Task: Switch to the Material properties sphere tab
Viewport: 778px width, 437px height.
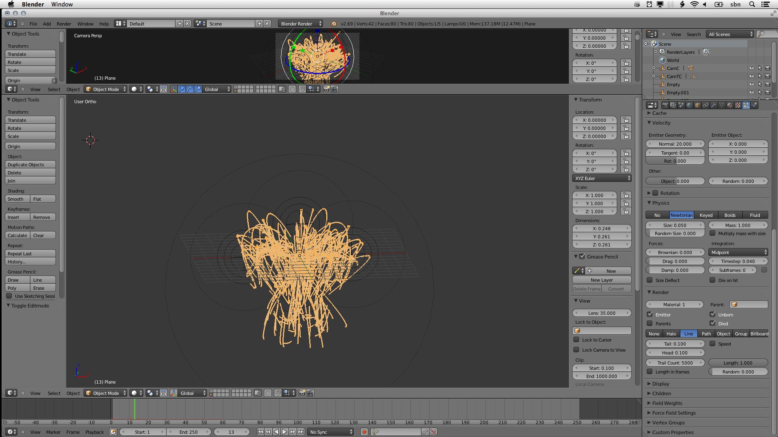Action: [x=730, y=105]
